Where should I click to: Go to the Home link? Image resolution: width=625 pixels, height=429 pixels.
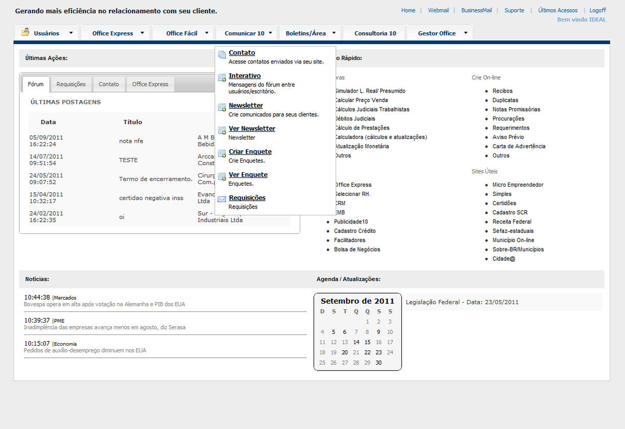[408, 10]
